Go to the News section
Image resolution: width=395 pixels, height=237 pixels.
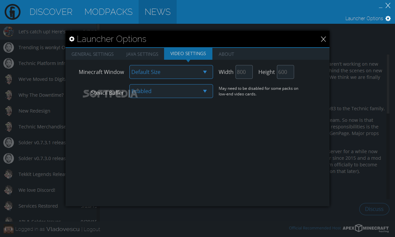(157, 12)
